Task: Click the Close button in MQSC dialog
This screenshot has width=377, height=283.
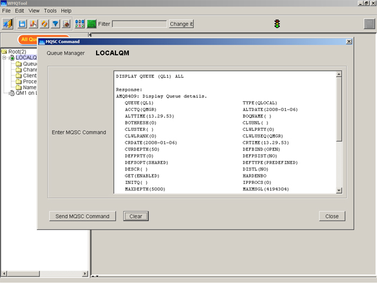Action: (332, 216)
